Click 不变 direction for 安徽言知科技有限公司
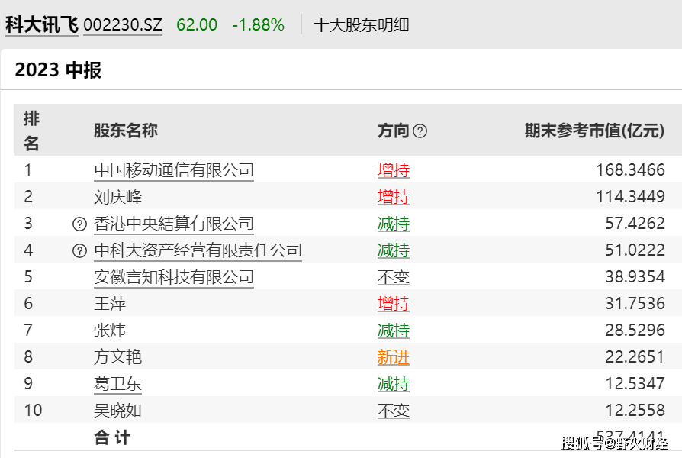 393,277
